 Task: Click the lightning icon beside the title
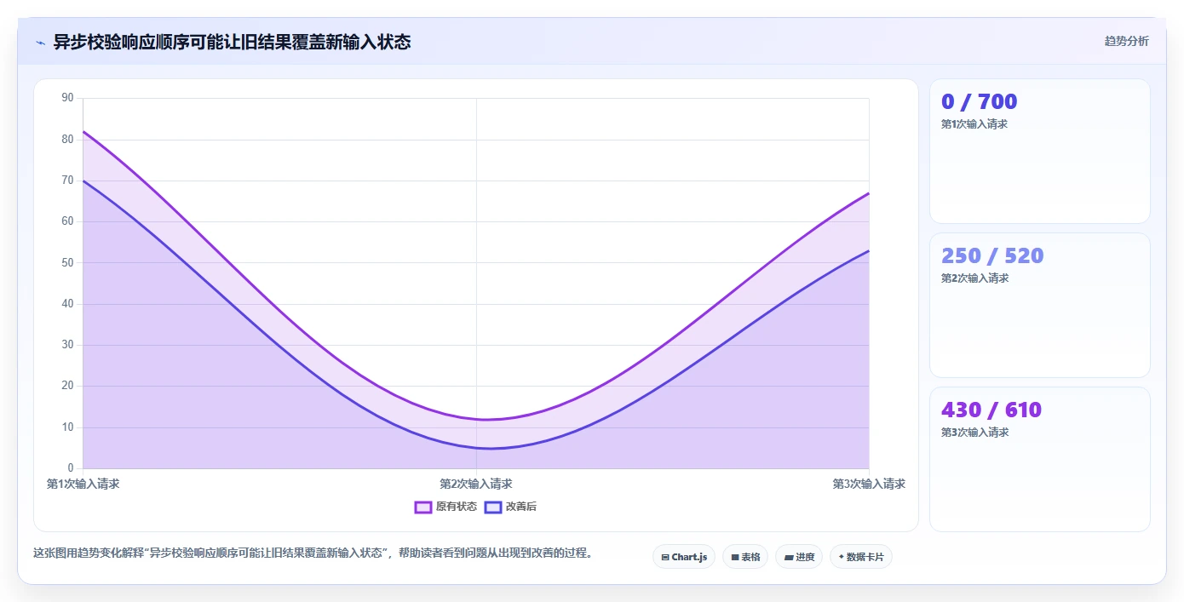40,43
